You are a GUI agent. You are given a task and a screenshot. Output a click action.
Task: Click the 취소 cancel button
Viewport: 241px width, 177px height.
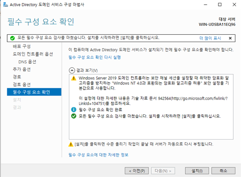pyautogui.click(x=223, y=171)
